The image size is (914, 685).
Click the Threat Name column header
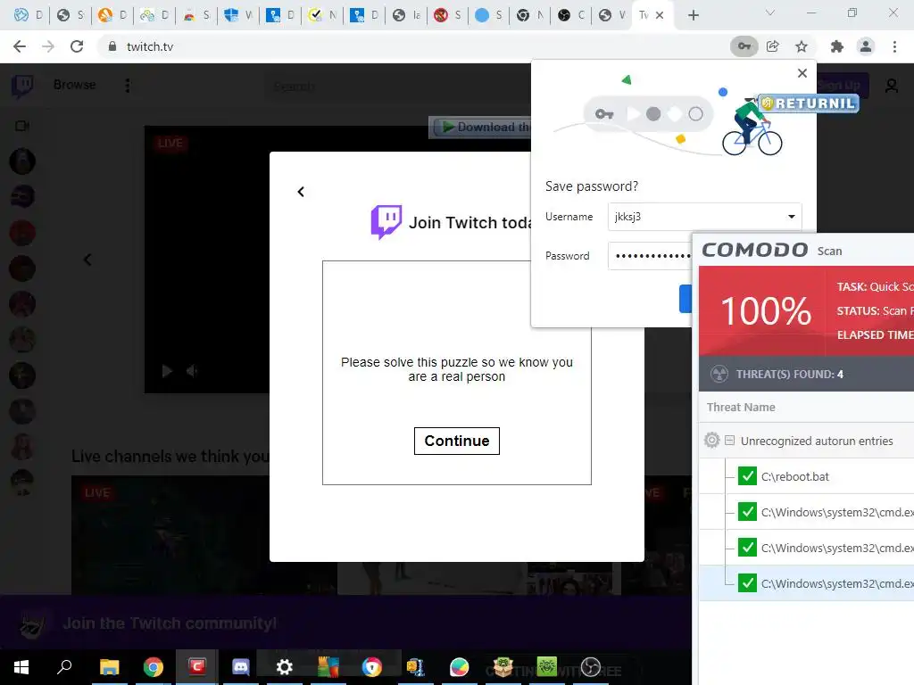click(x=741, y=407)
